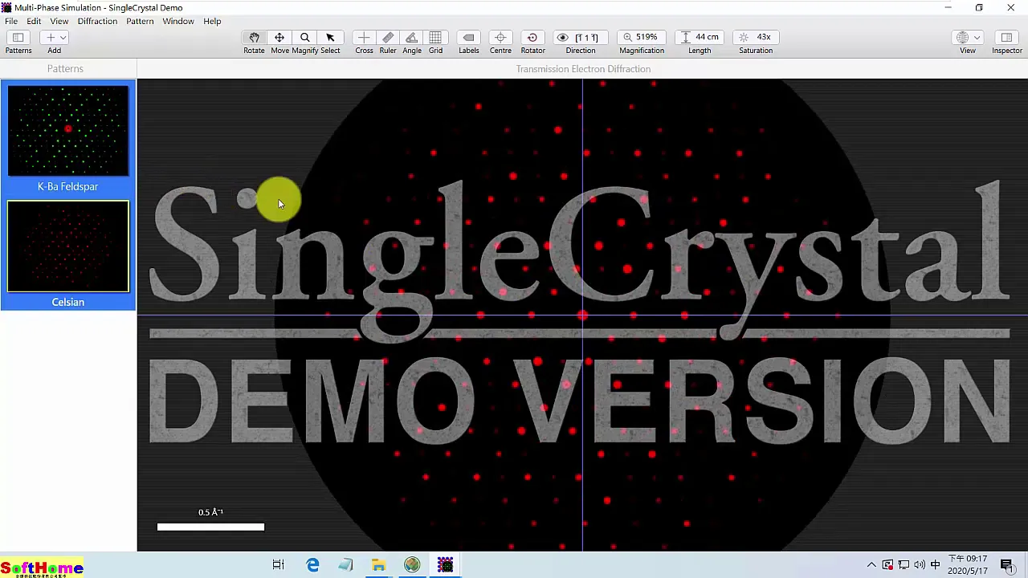Toggle the Grid overlay
Screen dimensions: 1028x578
coord(435,37)
